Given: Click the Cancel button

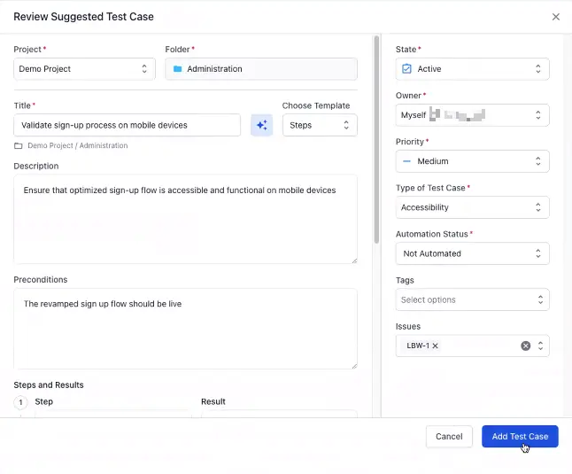Looking at the screenshot, I should pos(449,436).
